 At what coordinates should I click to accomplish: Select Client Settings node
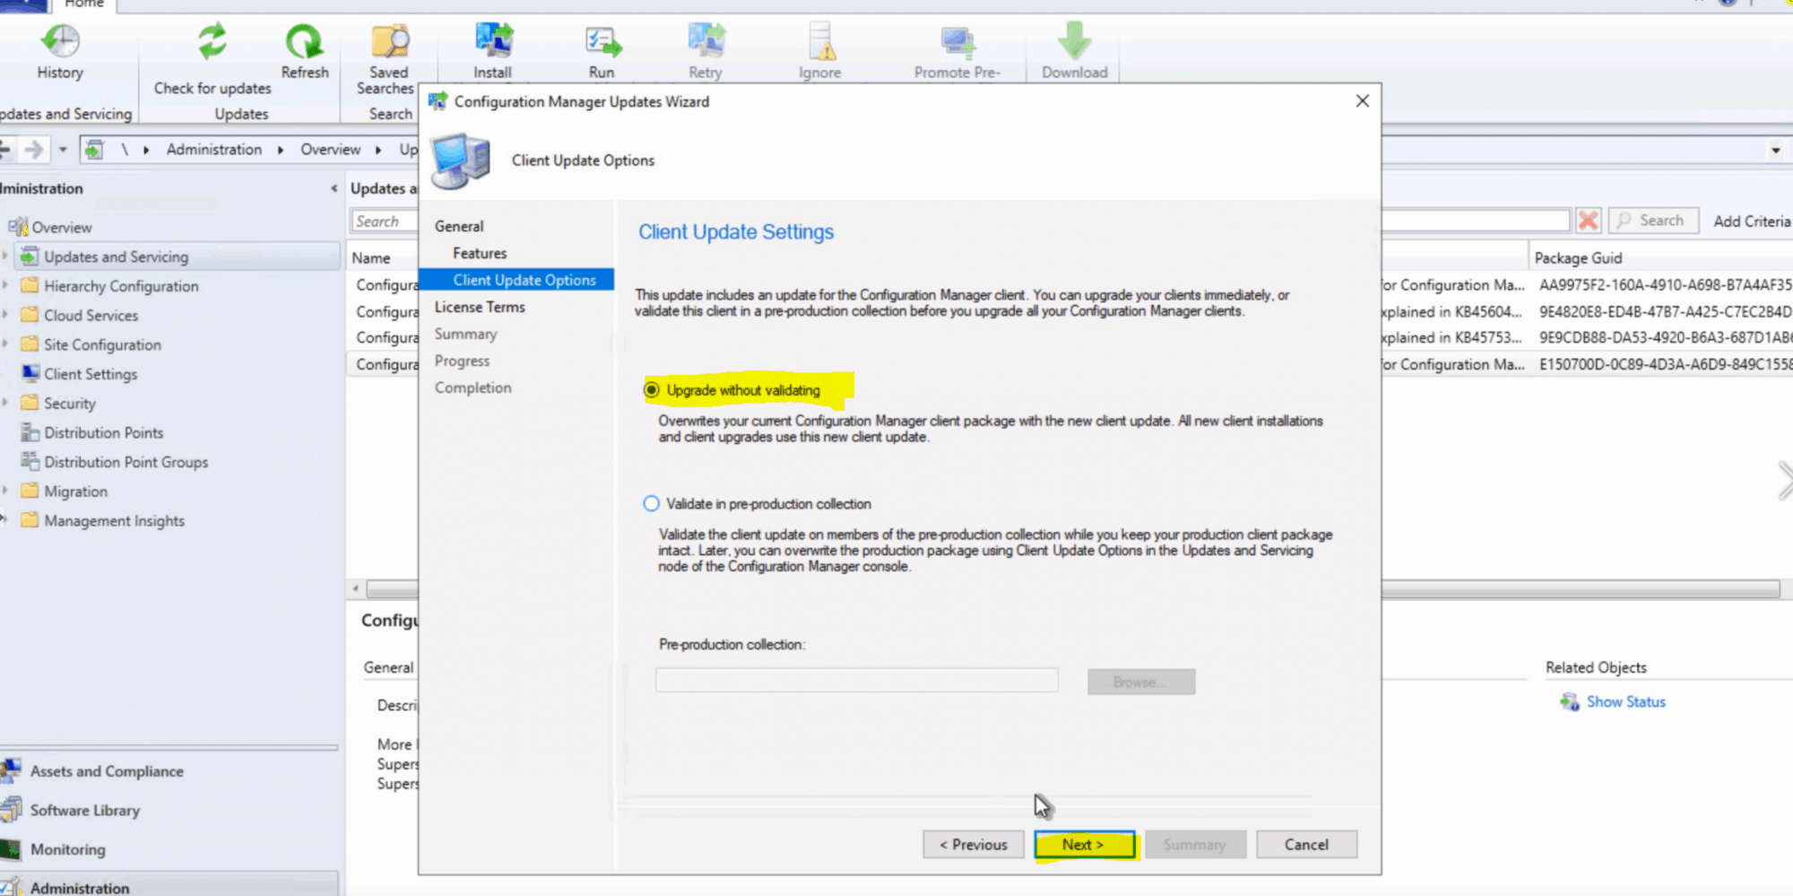click(x=91, y=374)
